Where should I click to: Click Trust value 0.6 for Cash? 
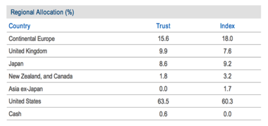click(x=164, y=114)
